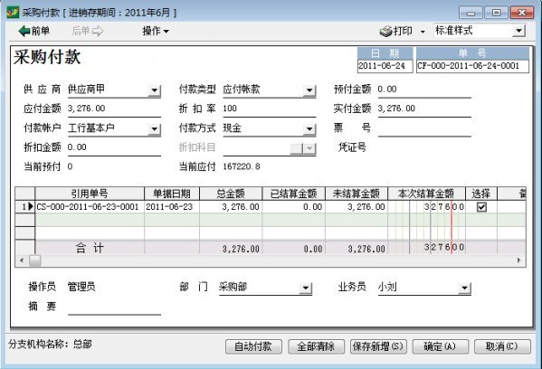This screenshot has height=369, width=542.
Task: Click the scrollbar left arrow
Action: tap(22, 260)
